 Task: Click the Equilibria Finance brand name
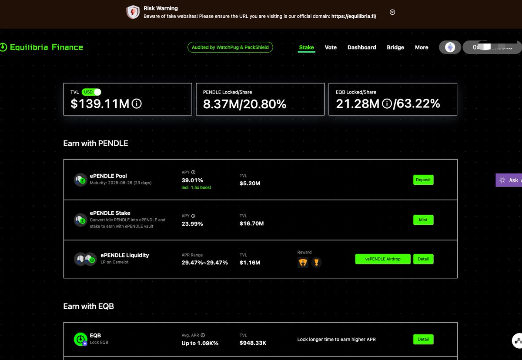46,47
